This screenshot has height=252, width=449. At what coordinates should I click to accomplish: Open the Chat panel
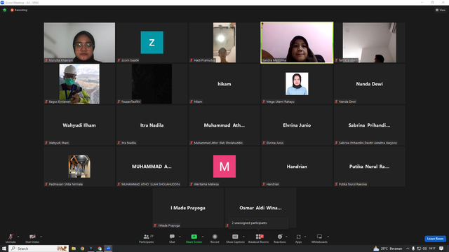point(172,238)
